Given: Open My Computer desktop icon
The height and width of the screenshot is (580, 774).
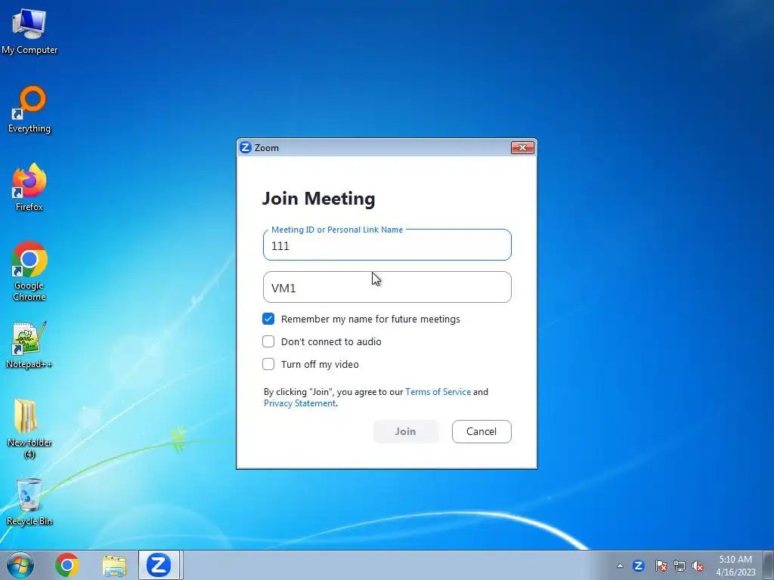Looking at the screenshot, I should 29,30.
